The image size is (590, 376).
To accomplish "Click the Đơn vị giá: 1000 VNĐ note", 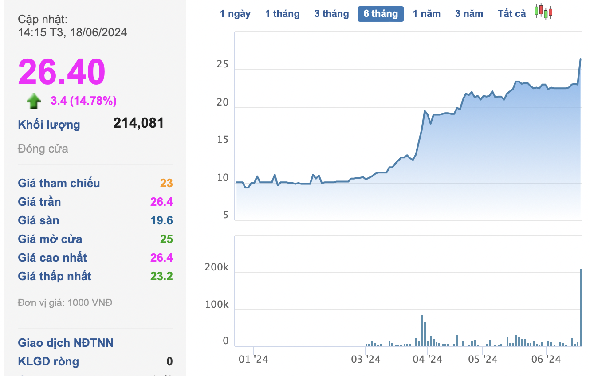I will pyautogui.click(x=65, y=303).
